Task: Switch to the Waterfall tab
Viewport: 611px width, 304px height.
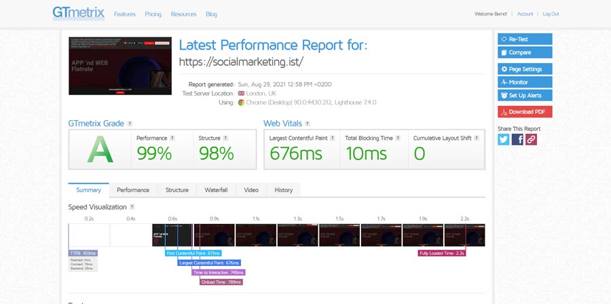Action: (x=216, y=190)
